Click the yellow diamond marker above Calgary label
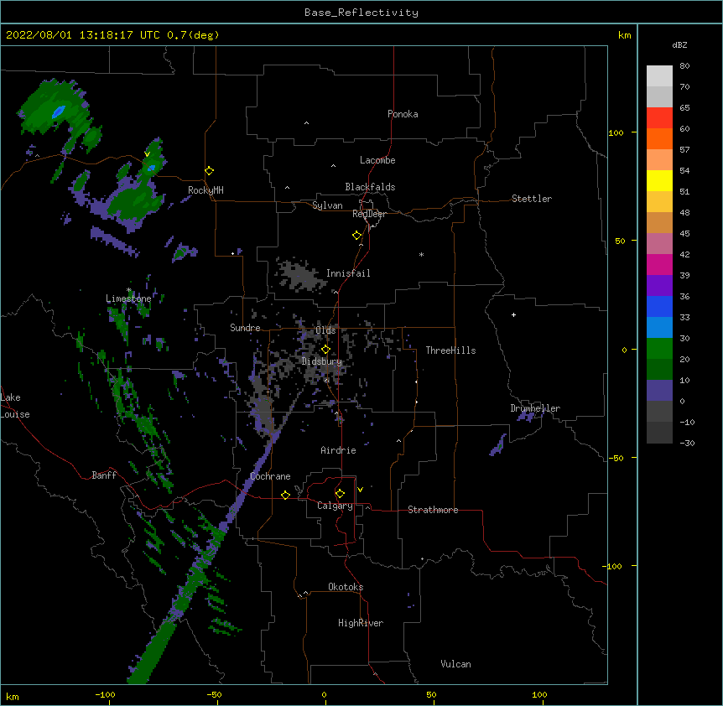723x706 pixels. pos(340,494)
